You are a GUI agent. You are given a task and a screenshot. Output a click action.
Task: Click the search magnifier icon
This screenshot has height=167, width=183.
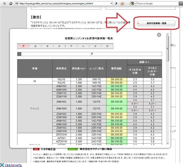pyautogui.click(x=181, y=3)
